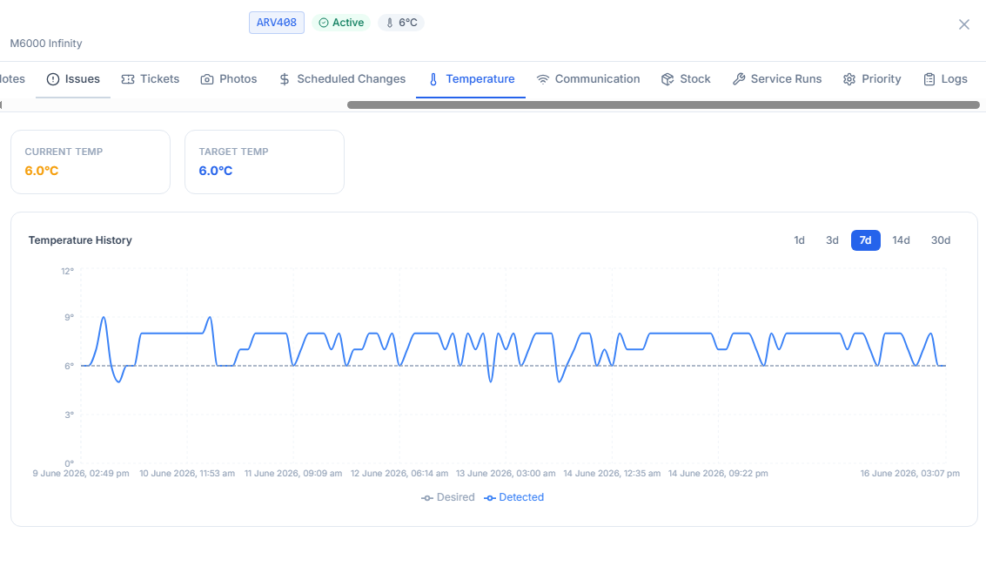Open the Issues tab
The width and height of the screenshot is (986, 580).
point(73,79)
